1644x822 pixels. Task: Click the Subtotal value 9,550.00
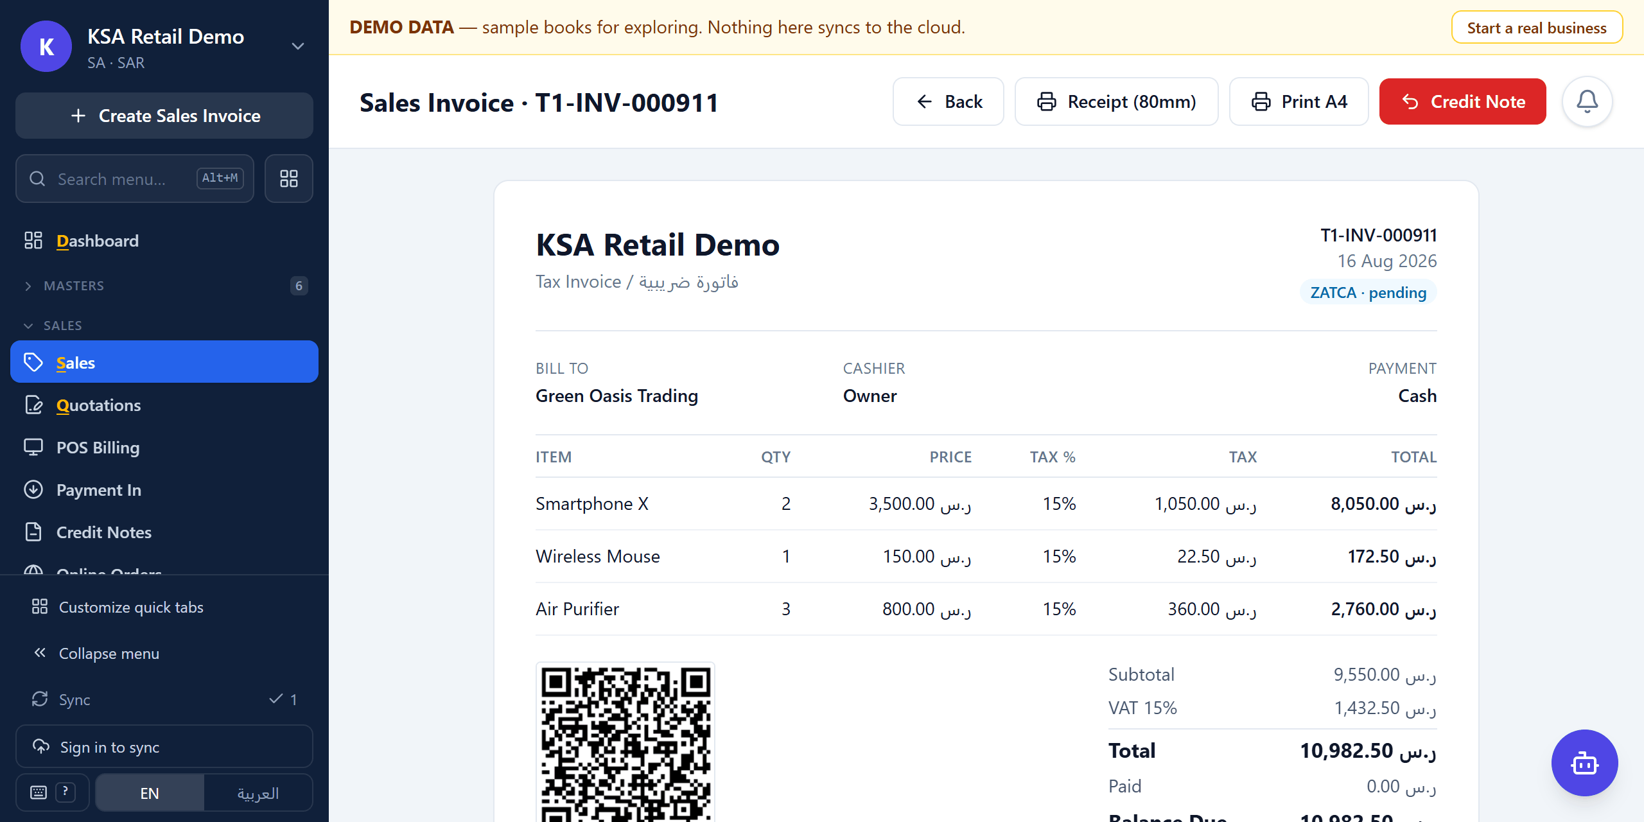pos(1385,674)
